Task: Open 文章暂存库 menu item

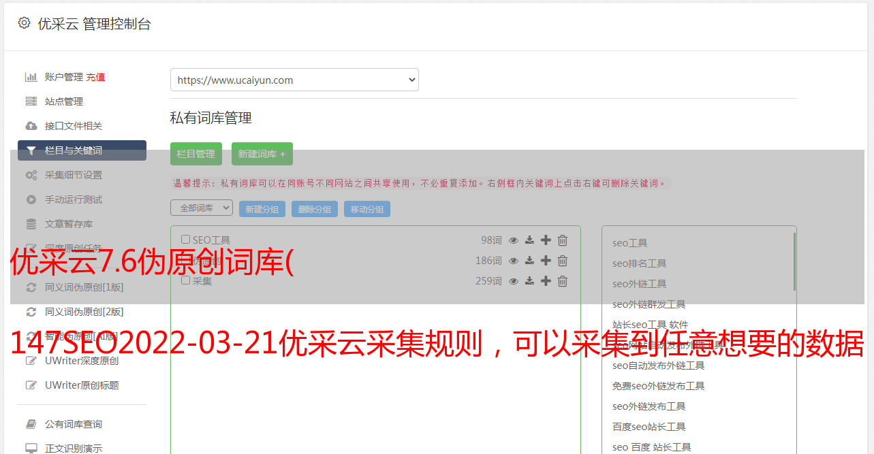Action: point(69,224)
